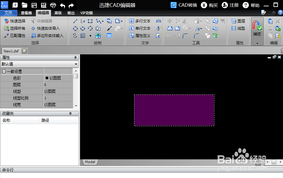Toggle the Snap (捕捉) magnet button

[257, 28]
